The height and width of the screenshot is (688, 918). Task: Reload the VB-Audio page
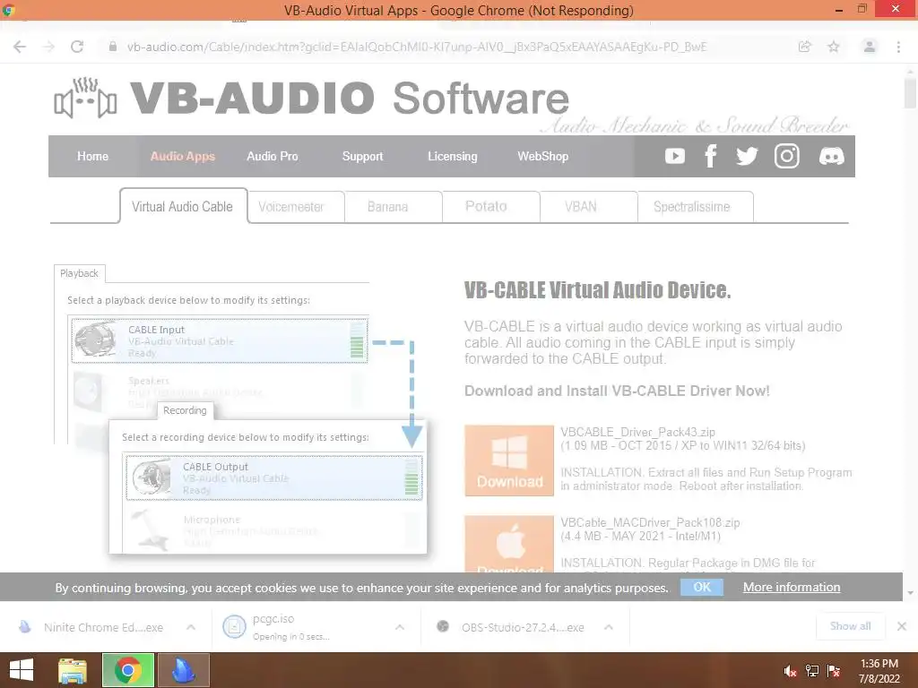pos(77,47)
